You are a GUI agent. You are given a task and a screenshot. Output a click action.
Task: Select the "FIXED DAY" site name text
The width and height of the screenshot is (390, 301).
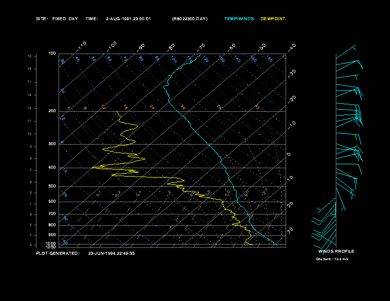pos(65,19)
